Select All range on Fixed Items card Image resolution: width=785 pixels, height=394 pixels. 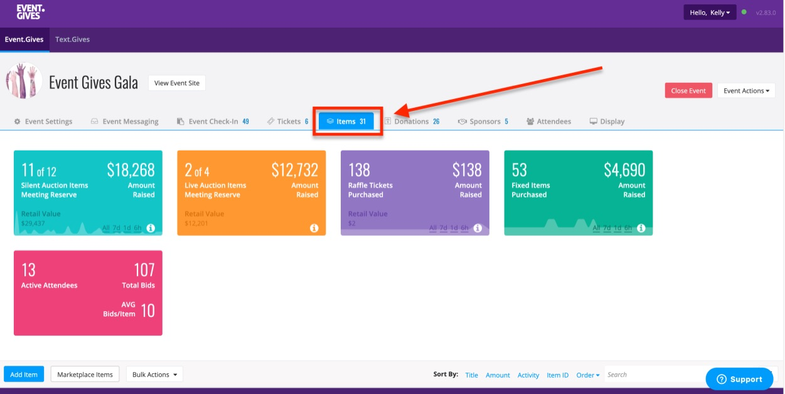click(597, 228)
